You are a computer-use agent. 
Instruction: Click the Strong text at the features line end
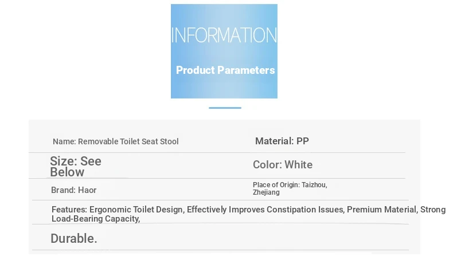click(x=433, y=210)
